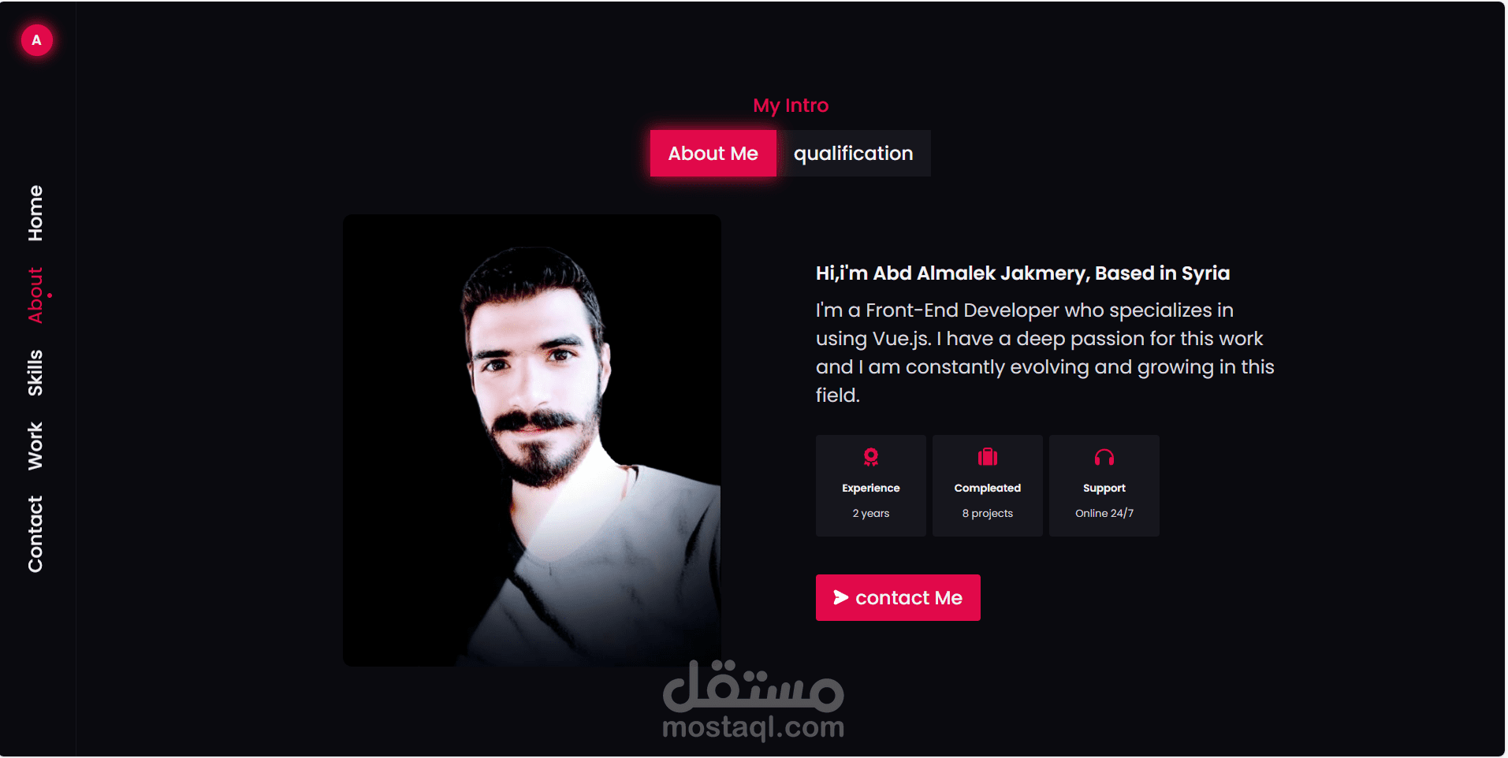1508x758 pixels.
Task: Switch to the qualification tab
Action: (853, 153)
